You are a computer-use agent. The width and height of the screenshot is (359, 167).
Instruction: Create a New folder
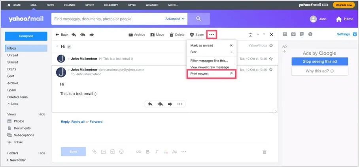coord(16,160)
